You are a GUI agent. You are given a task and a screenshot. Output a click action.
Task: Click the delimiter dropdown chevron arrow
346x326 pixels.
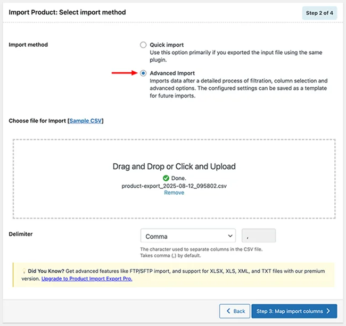(230, 236)
